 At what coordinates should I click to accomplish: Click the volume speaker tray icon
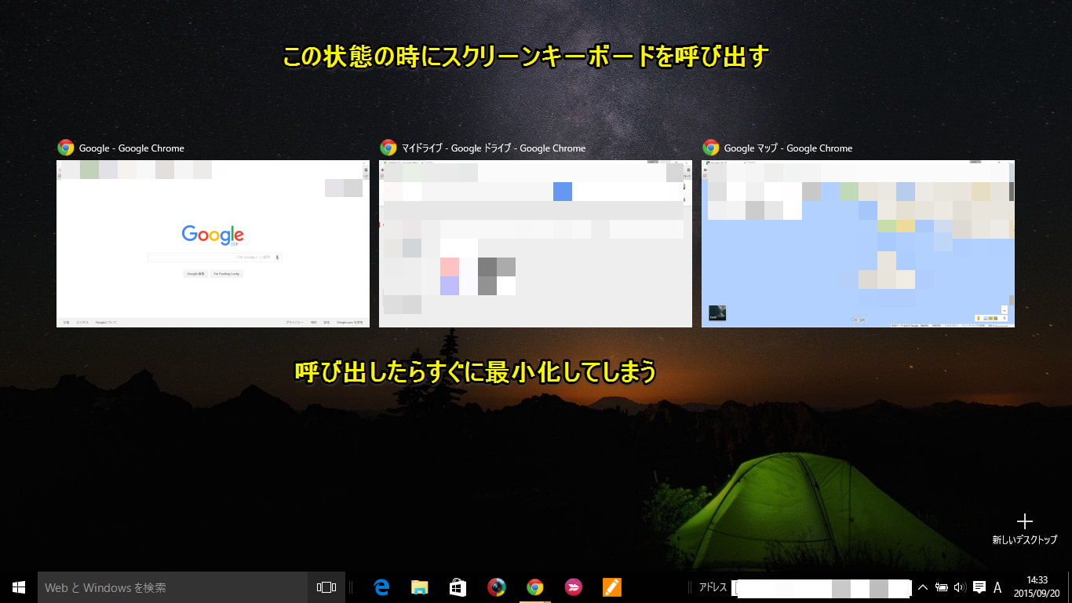click(960, 587)
